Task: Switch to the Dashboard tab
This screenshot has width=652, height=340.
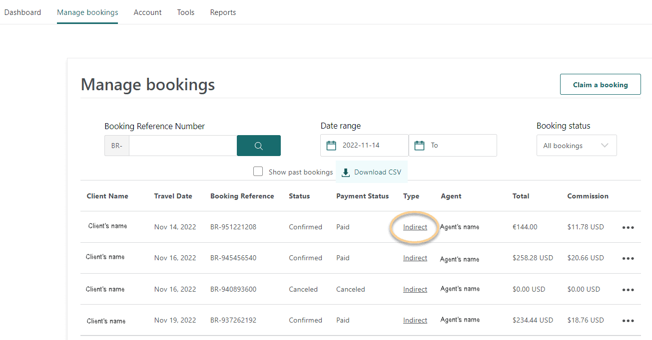Action: [x=22, y=12]
